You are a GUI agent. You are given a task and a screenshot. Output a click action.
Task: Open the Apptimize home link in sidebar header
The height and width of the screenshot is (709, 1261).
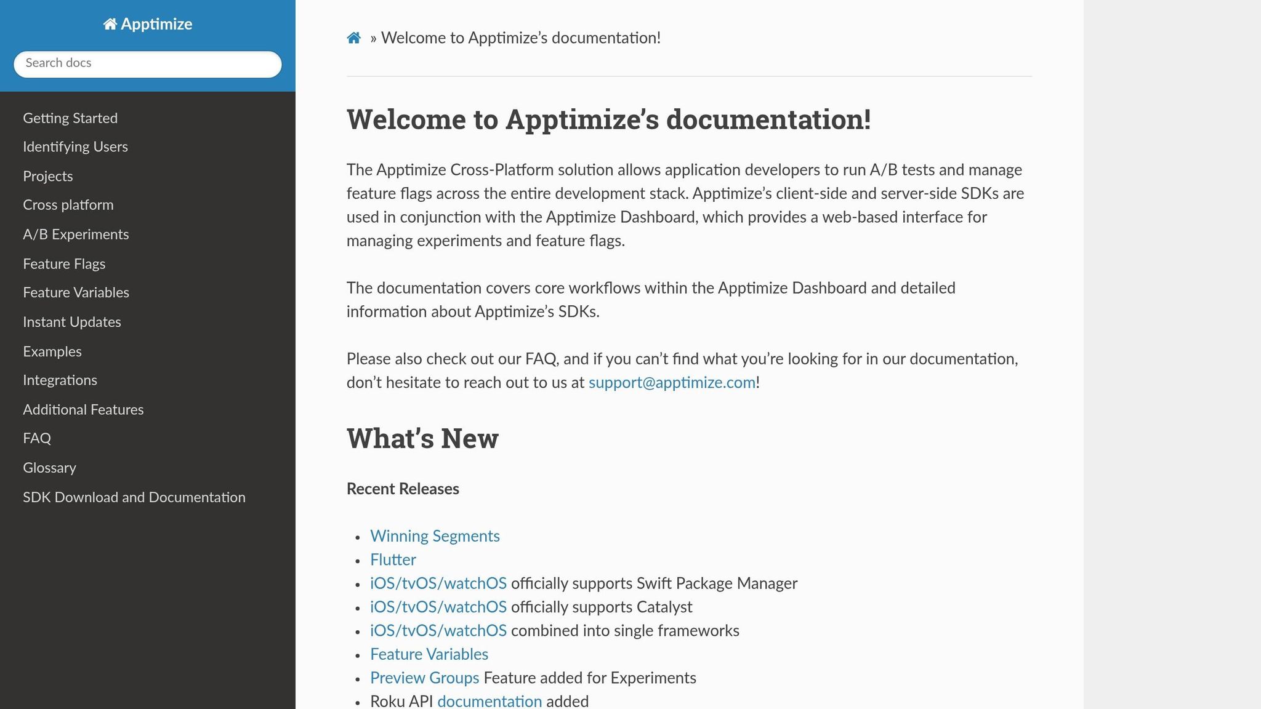(148, 25)
